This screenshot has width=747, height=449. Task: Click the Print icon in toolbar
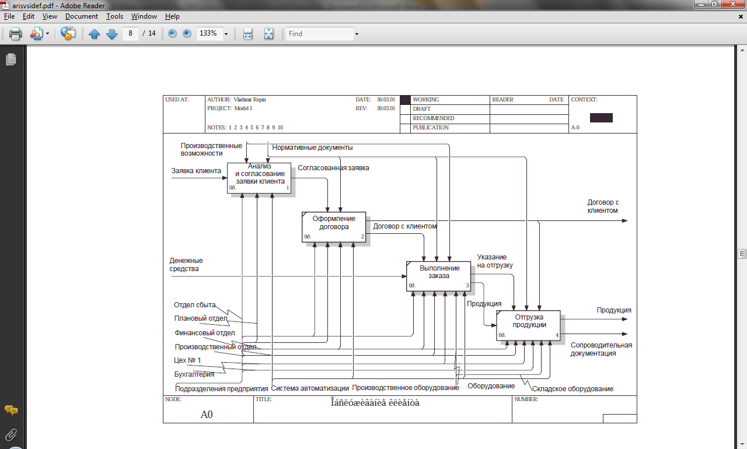point(15,34)
